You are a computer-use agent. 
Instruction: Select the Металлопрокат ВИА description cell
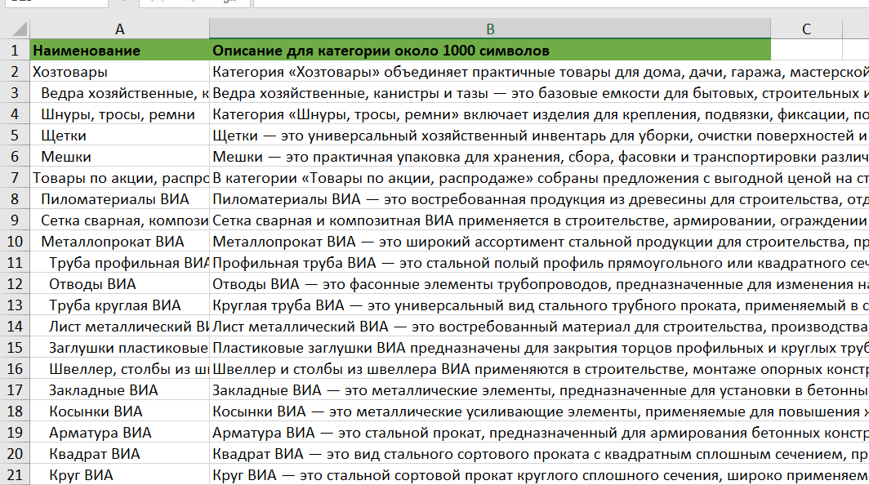539,242
